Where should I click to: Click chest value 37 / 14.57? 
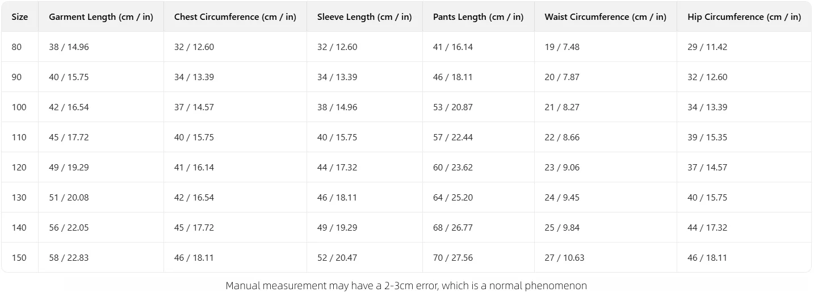(194, 107)
